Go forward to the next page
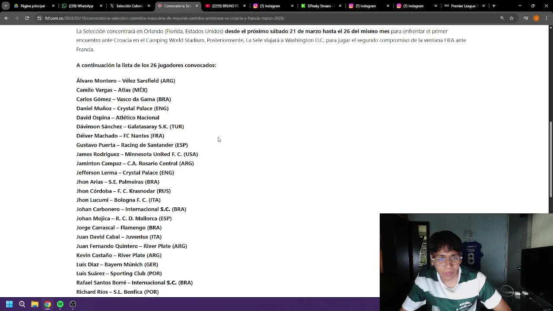 click(x=16, y=18)
